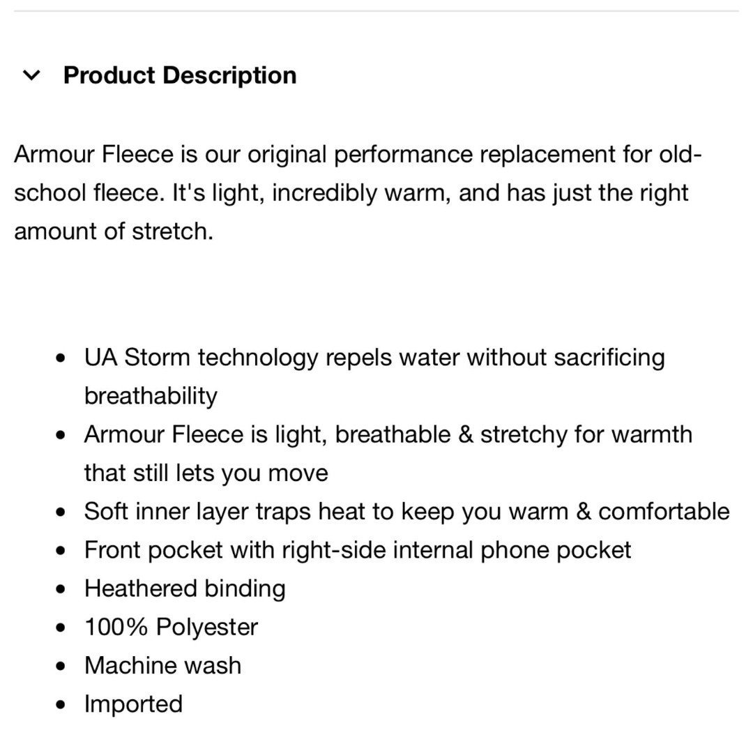Click the Imported bullet text
This screenshot has height=753, width=753.
pos(133,704)
